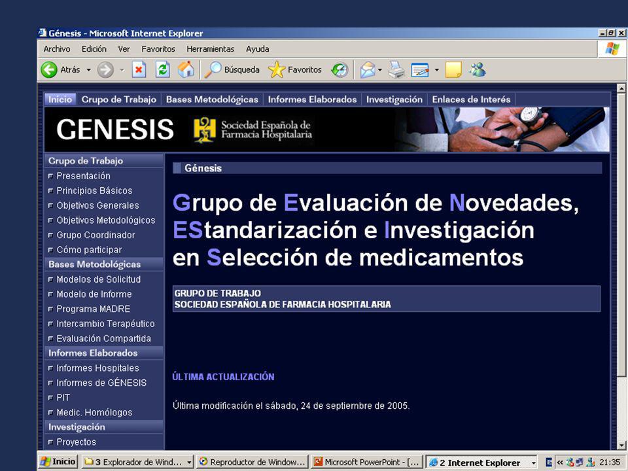Click the Sociedad Española de Farmacia Hospitalaria logo
This screenshot has height=471, width=628.
[253, 130]
